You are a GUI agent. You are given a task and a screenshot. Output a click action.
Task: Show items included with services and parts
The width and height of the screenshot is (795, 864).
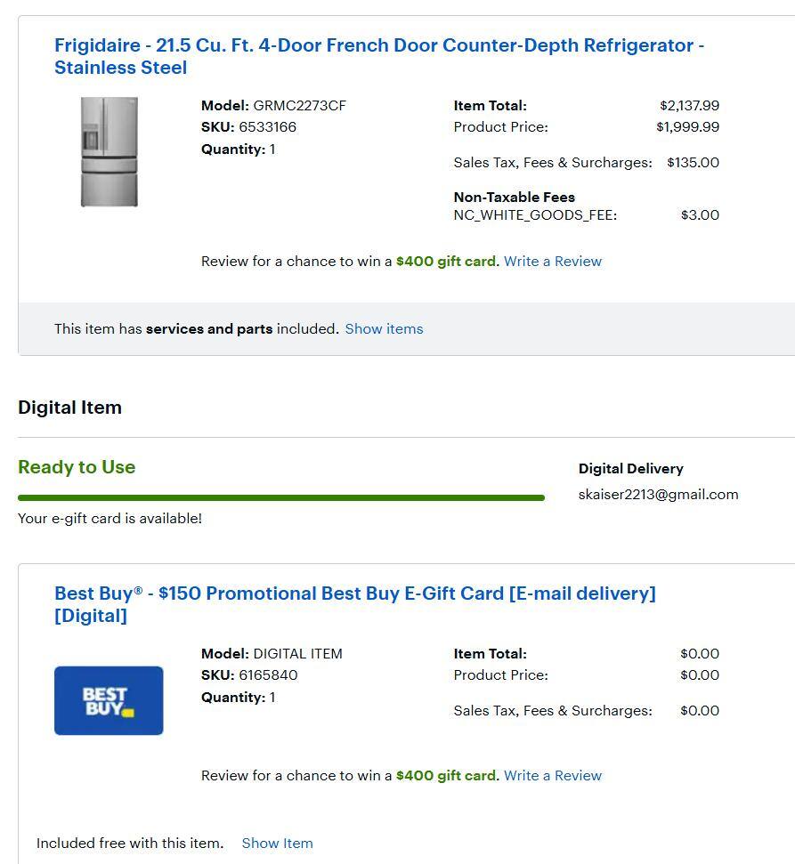pyautogui.click(x=384, y=328)
